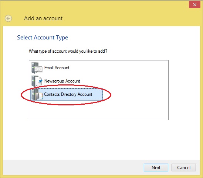Viewport: 203px width, 178px height.
Task: Click the Add an account title text
Action: pyautogui.click(x=43, y=18)
